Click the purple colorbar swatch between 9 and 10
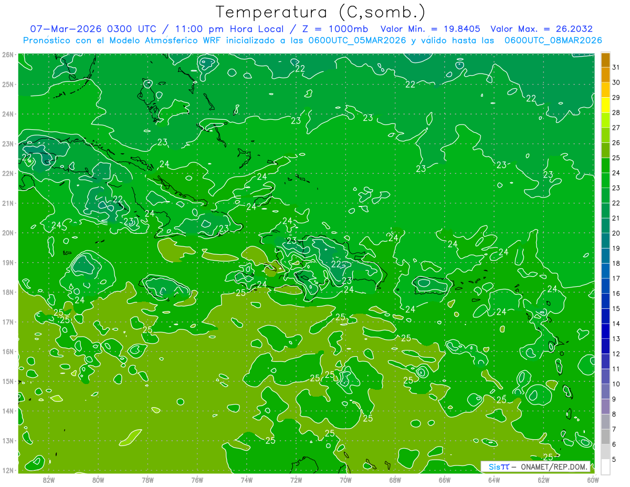 (x=605, y=391)
